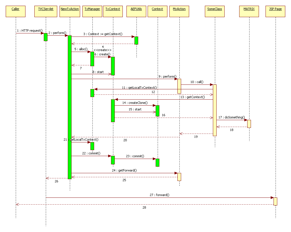Select the NewTxAction object box
The image size is (291, 232).
click(70, 11)
